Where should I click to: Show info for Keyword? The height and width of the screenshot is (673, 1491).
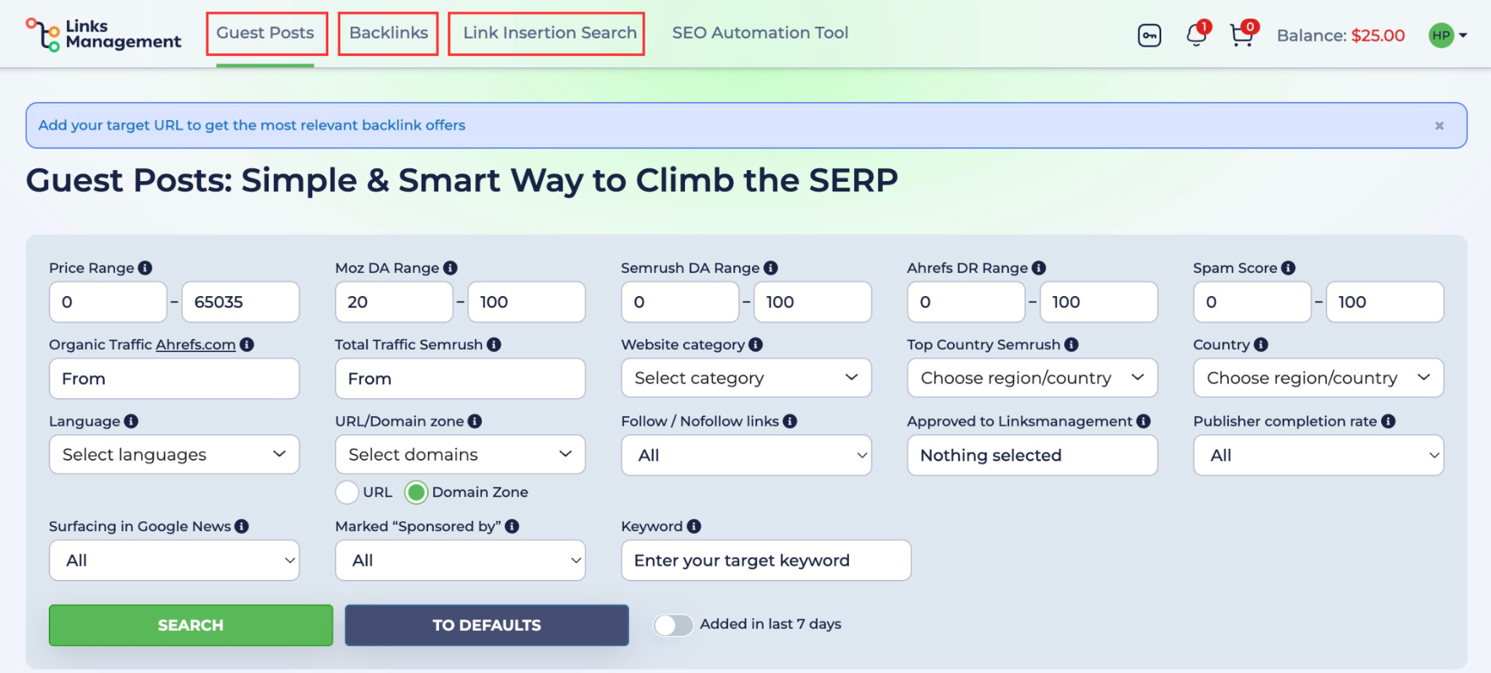[694, 526]
